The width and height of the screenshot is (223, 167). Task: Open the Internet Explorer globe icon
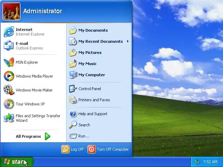[x=9, y=32]
